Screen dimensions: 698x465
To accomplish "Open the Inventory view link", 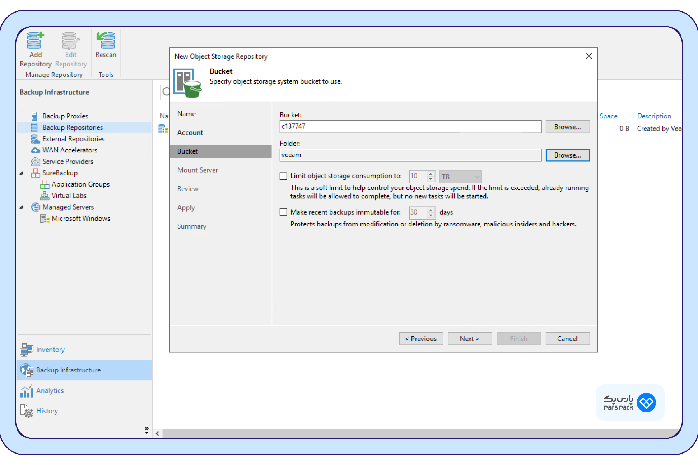I will 50,349.
